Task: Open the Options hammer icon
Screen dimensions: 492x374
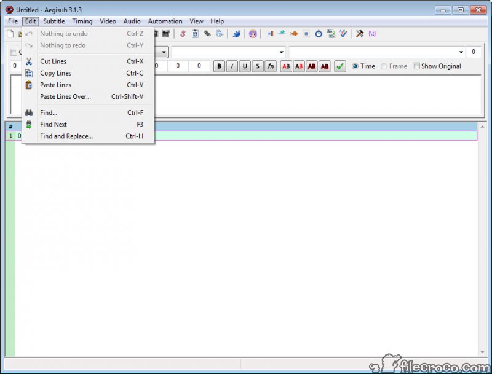Action: pyautogui.click(x=360, y=34)
